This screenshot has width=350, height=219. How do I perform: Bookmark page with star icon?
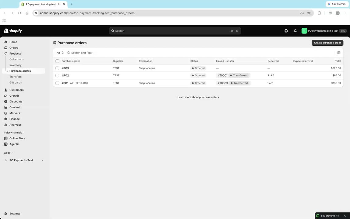point(309,13)
